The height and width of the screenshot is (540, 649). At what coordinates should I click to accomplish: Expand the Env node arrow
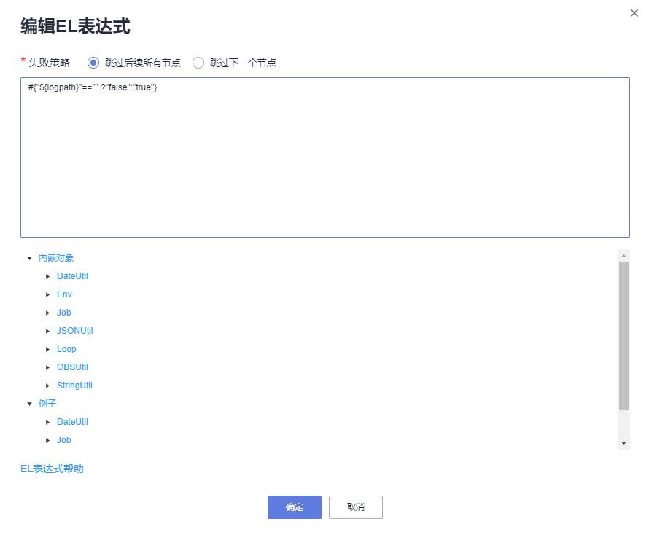click(47, 294)
